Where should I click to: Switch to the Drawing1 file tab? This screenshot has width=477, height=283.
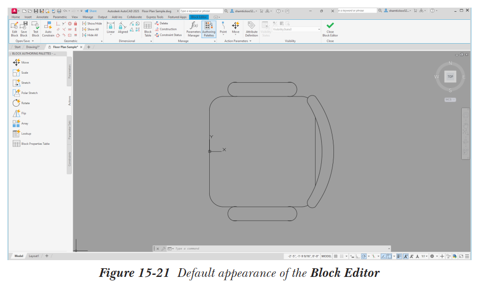pos(33,47)
